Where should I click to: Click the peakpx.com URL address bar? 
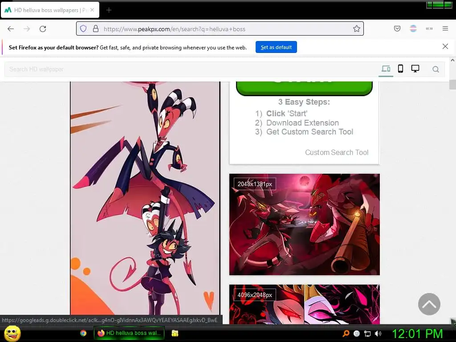[x=220, y=29]
